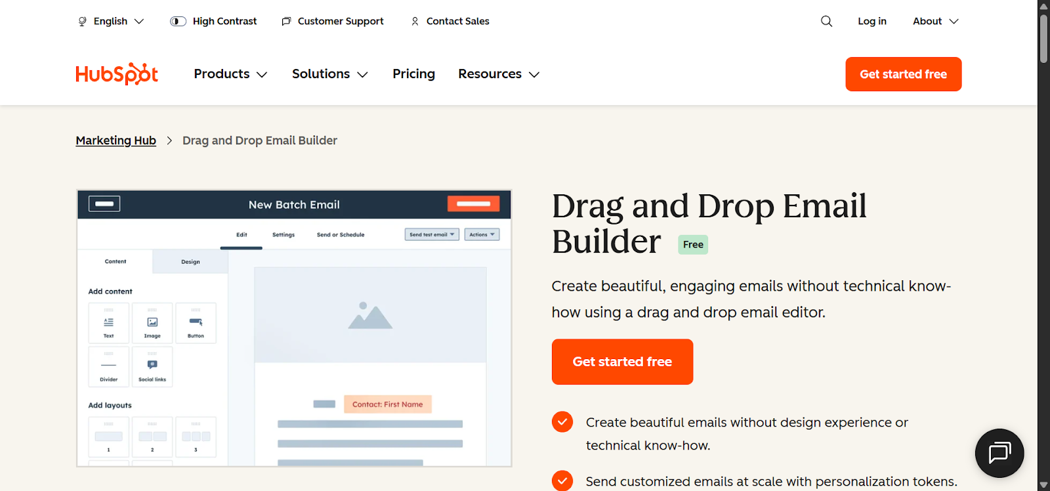Viewport: 1050px width, 491px height.
Task: Expand the Solutions menu
Action: pos(330,74)
